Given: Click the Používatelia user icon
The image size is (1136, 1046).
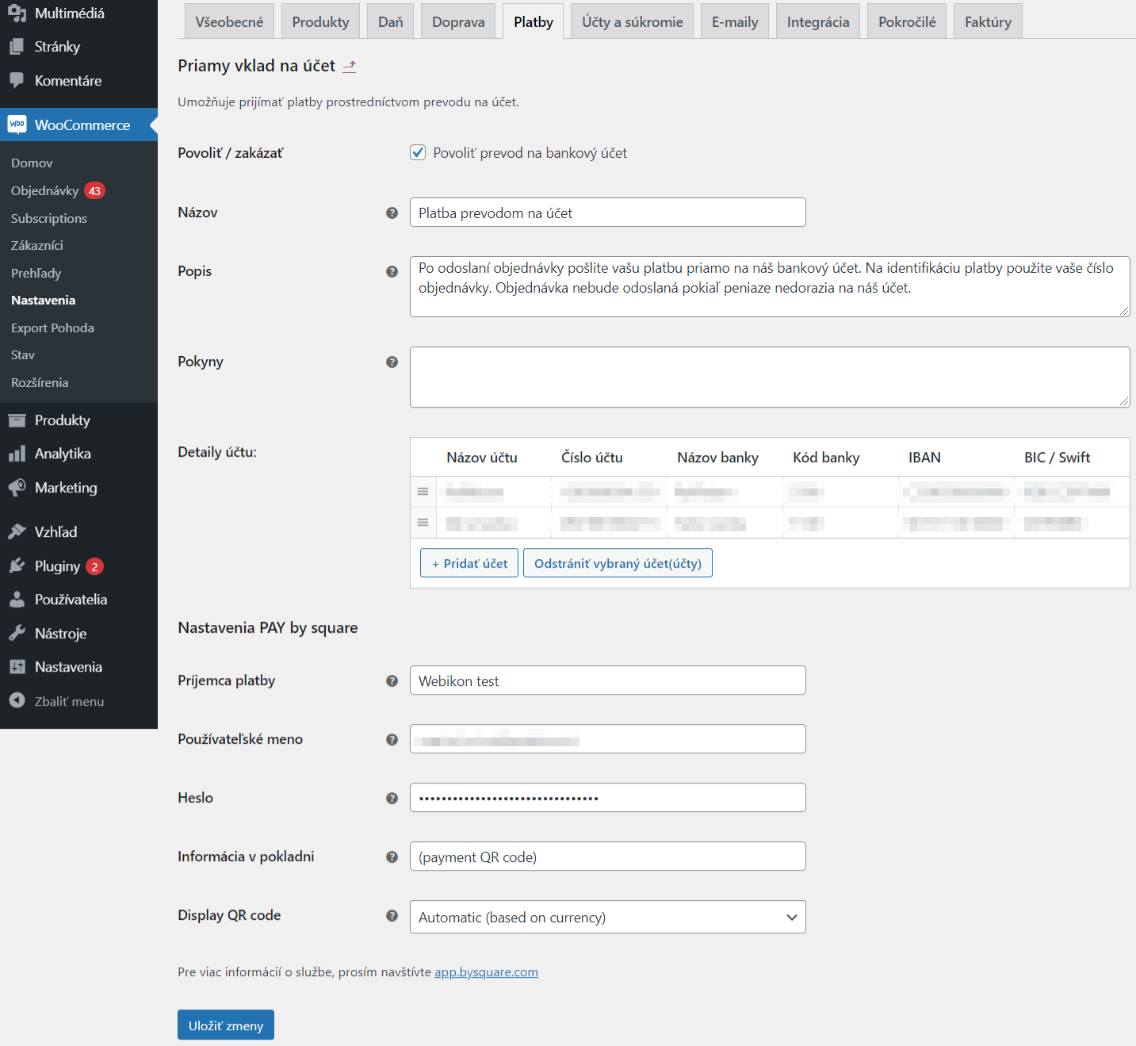Looking at the screenshot, I should 17,600.
